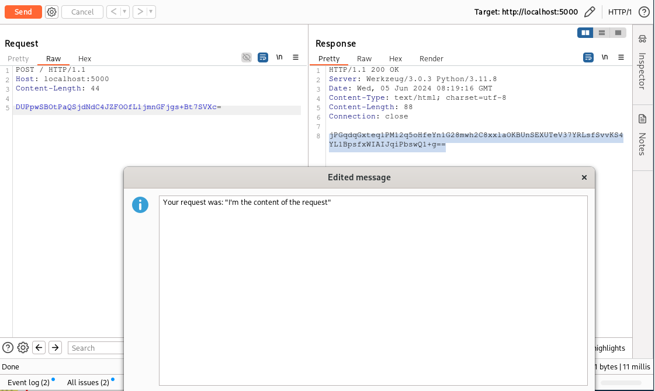Expand history dropdown next to forward arrow
The height and width of the screenshot is (391, 655).
(151, 12)
